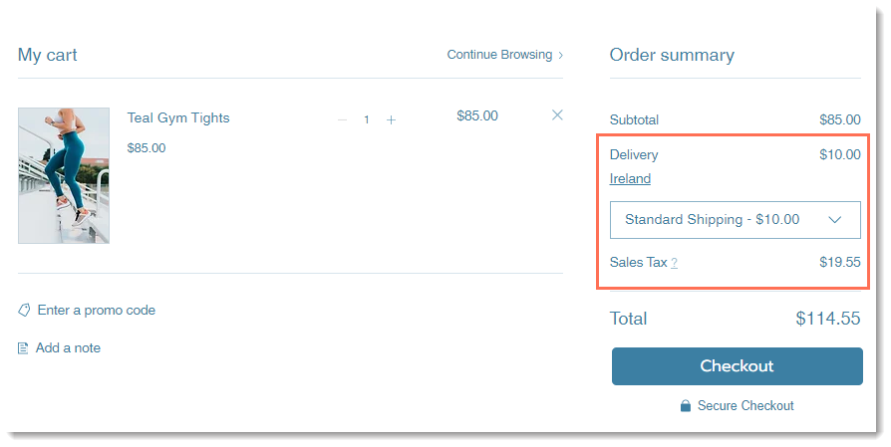Click the note icon beside Add a note
The height and width of the screenshot is (447, 891).
(23, 348)
